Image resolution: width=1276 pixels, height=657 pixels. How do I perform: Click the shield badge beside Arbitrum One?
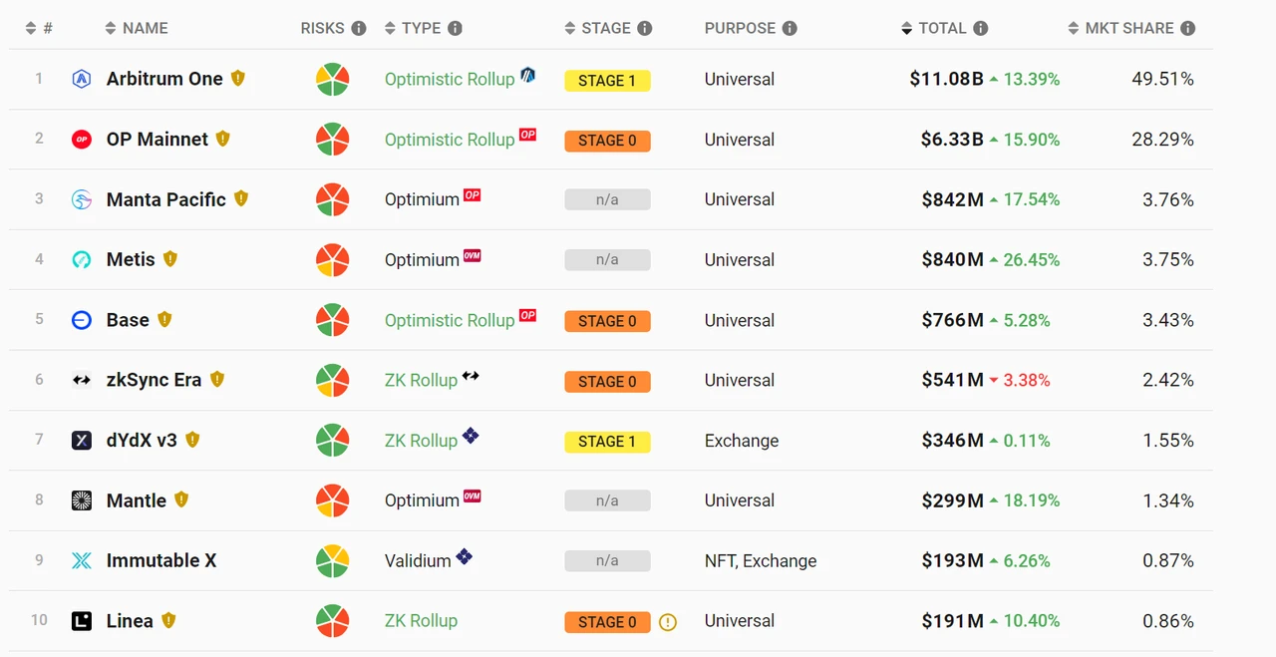[x=238, y=78]
